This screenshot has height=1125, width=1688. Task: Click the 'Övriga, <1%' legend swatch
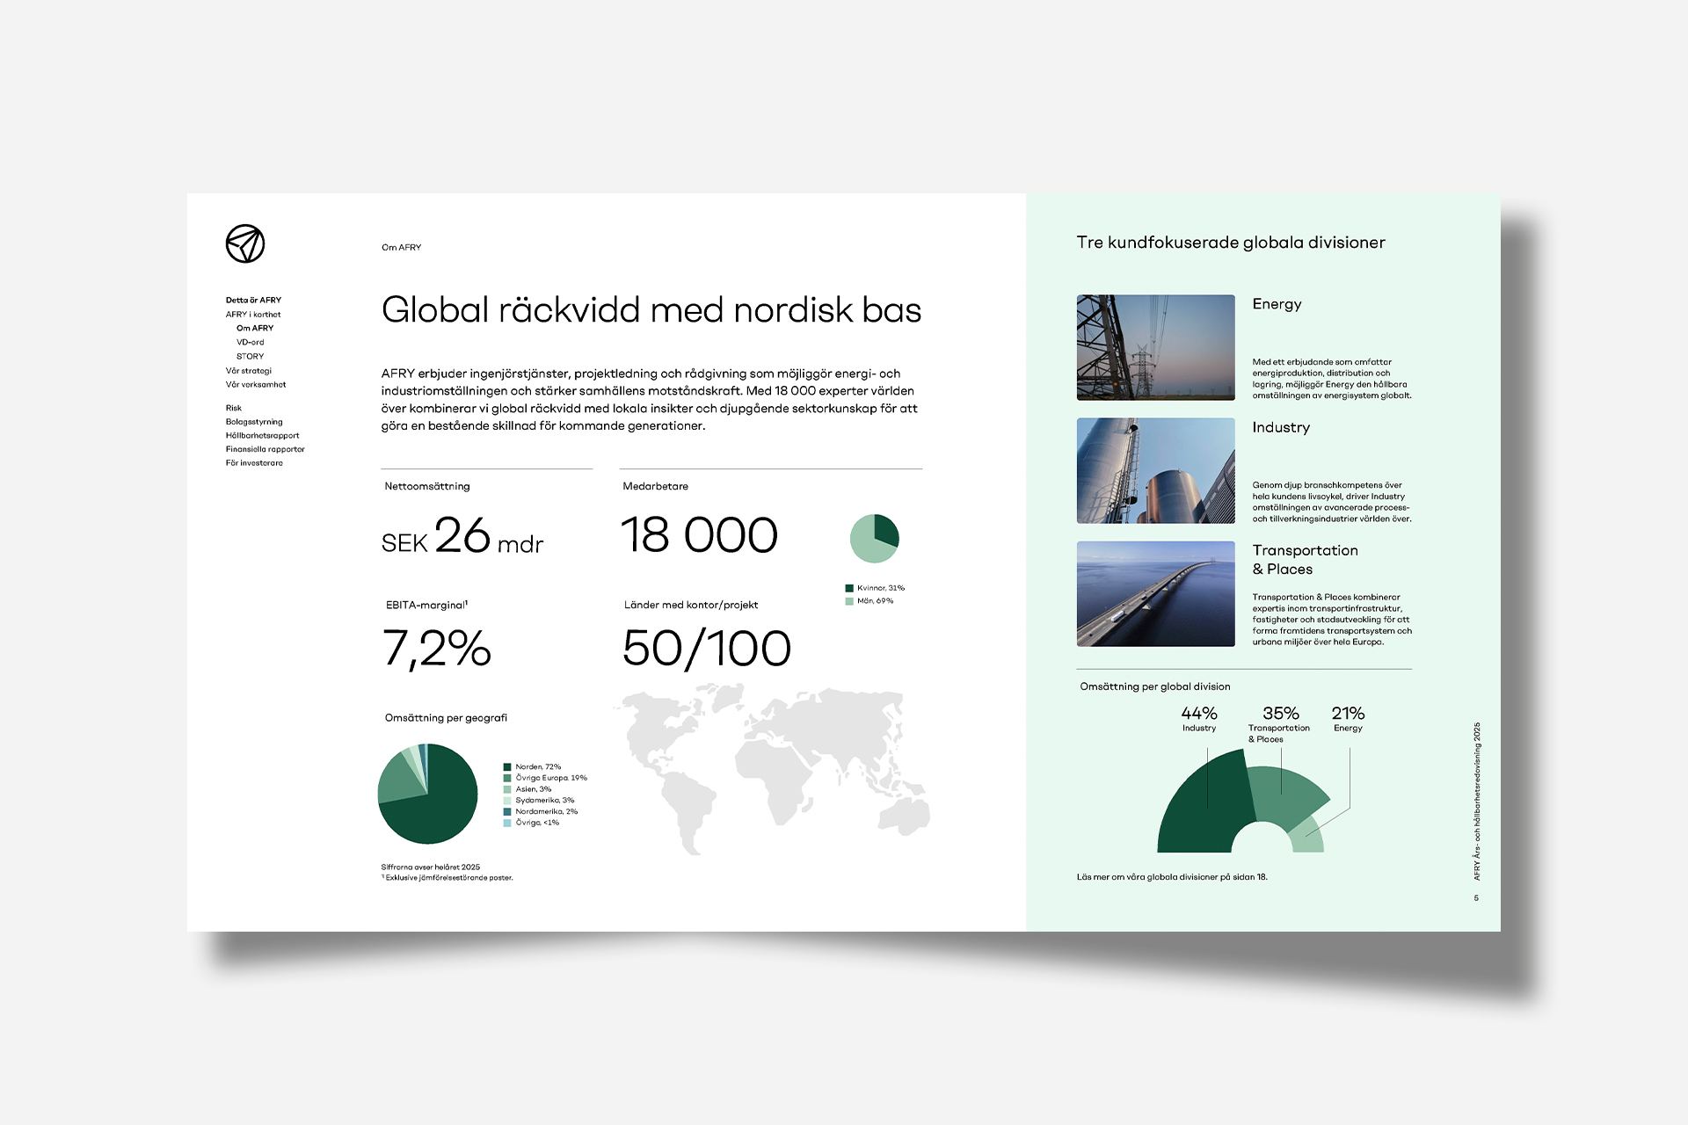coord(507,823)
